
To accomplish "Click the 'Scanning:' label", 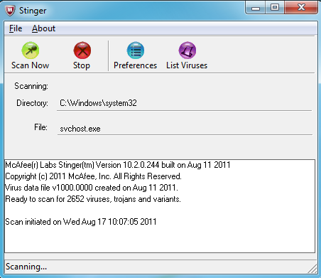I will (x=31, y=86).
